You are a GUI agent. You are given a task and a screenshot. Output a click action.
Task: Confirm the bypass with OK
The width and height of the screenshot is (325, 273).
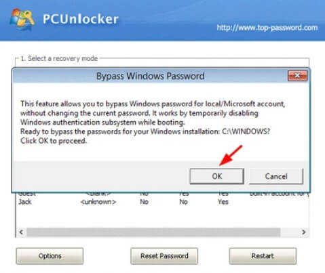coord(216,176)
